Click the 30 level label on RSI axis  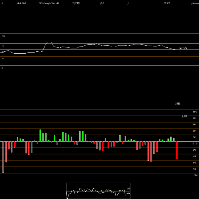(3, 59)
